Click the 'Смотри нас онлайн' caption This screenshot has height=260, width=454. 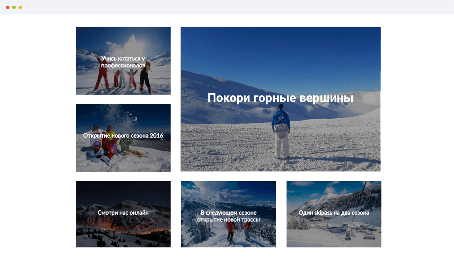123,213
